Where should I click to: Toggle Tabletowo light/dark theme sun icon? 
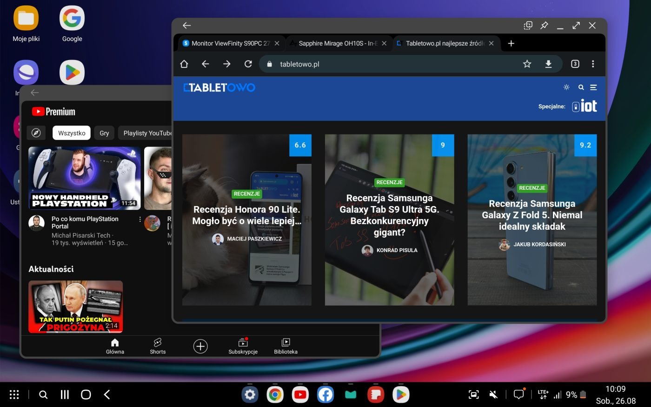tap(566, 87)
